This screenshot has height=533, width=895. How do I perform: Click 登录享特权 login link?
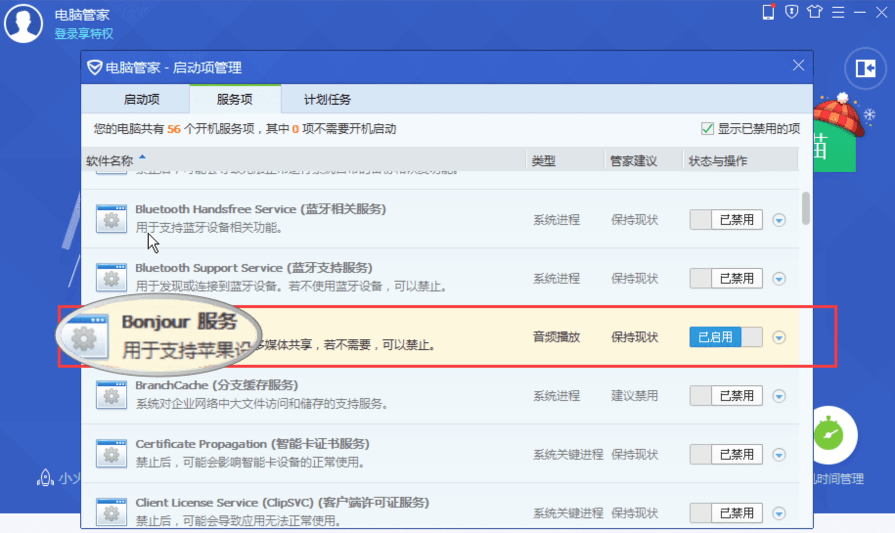pos(84,34)
